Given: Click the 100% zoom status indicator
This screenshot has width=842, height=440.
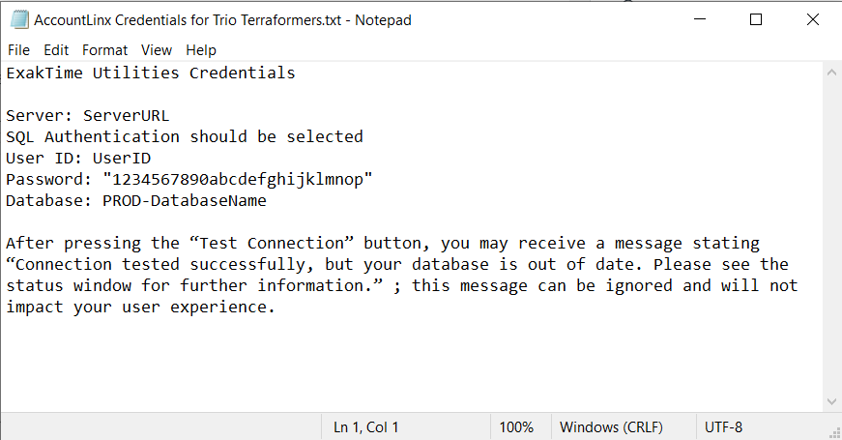Looking at the screenshot, I should pyautogui.click(x=516, y=427).
